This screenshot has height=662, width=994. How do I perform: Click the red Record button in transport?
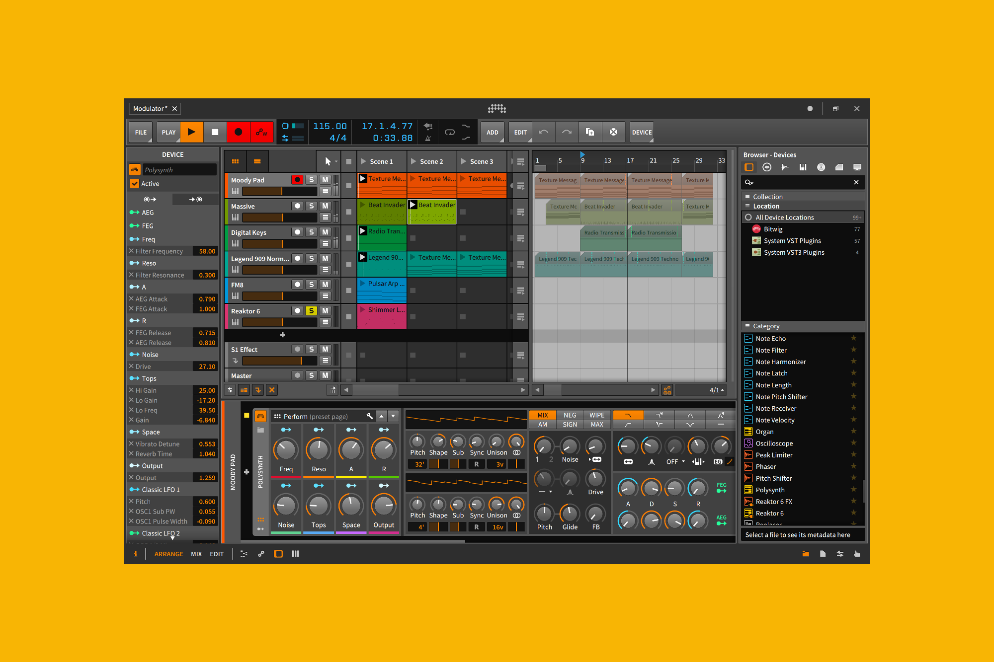(238, 132)
